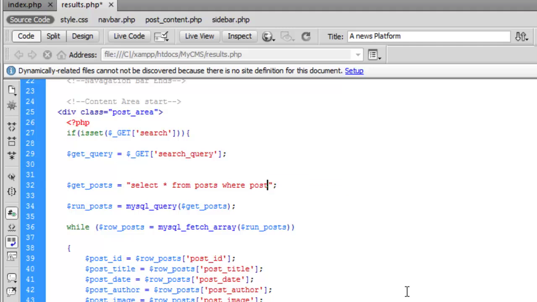Open the visual aids eye menu

(x=287, y=36)
